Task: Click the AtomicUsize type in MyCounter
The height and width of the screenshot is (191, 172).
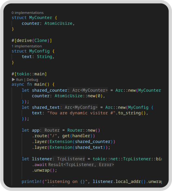Action: 59,23
